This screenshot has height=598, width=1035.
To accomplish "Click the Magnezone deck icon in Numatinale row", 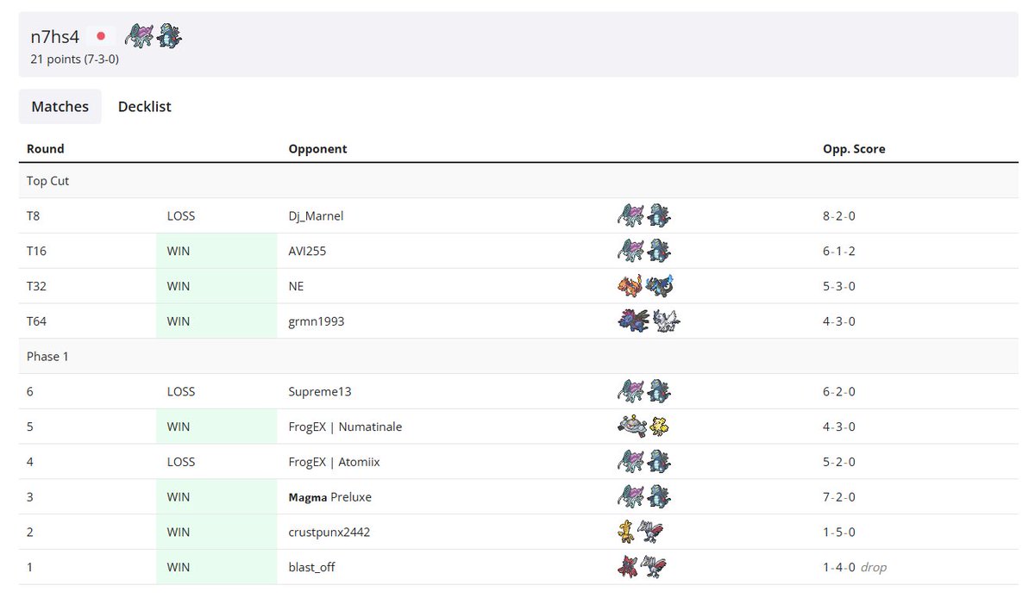I will pyautogui.click(x=632, y=427).
